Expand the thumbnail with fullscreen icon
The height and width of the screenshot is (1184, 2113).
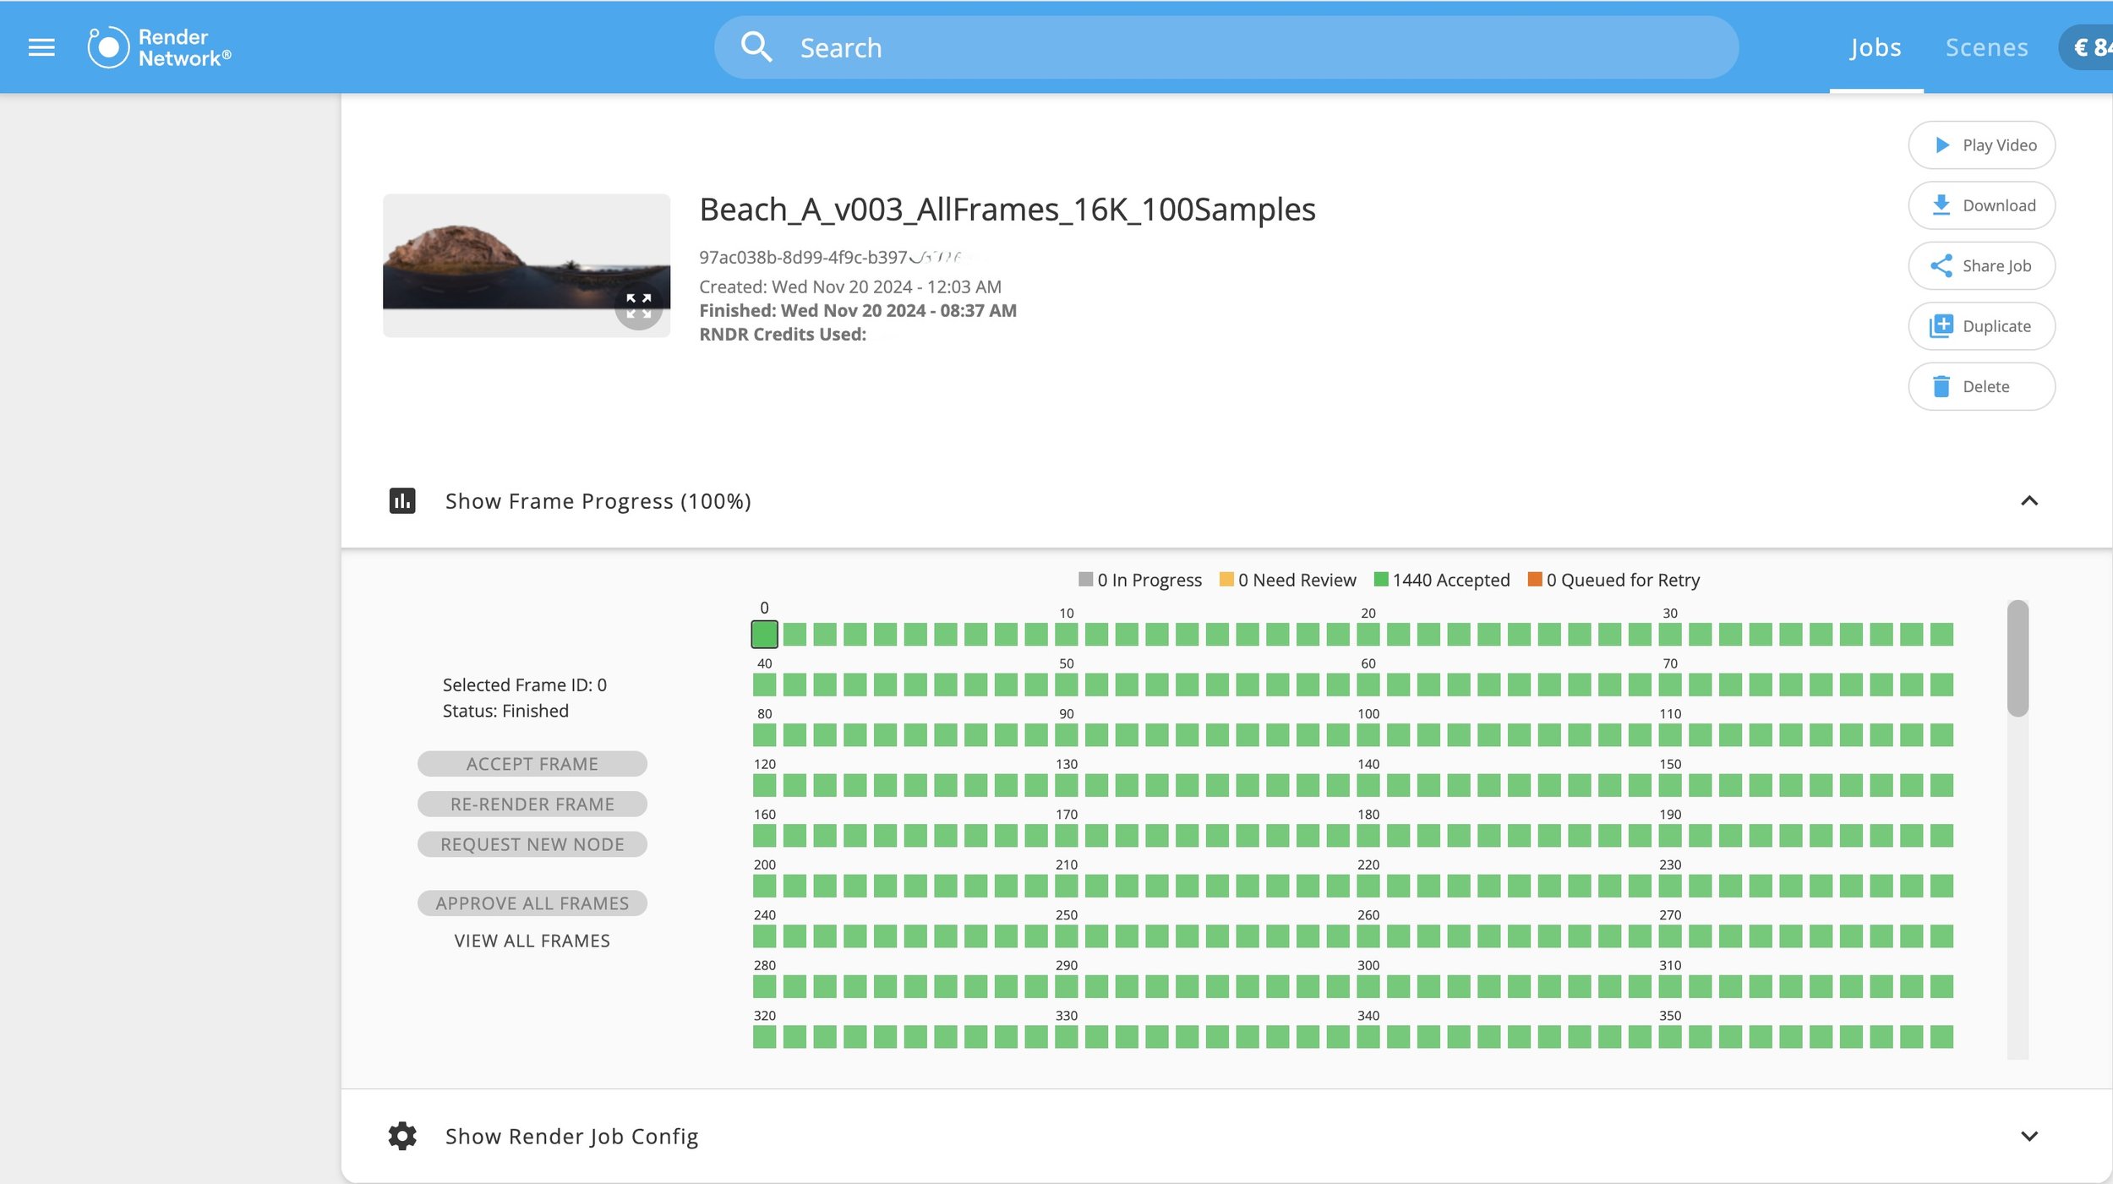click(x=638, y=306)
